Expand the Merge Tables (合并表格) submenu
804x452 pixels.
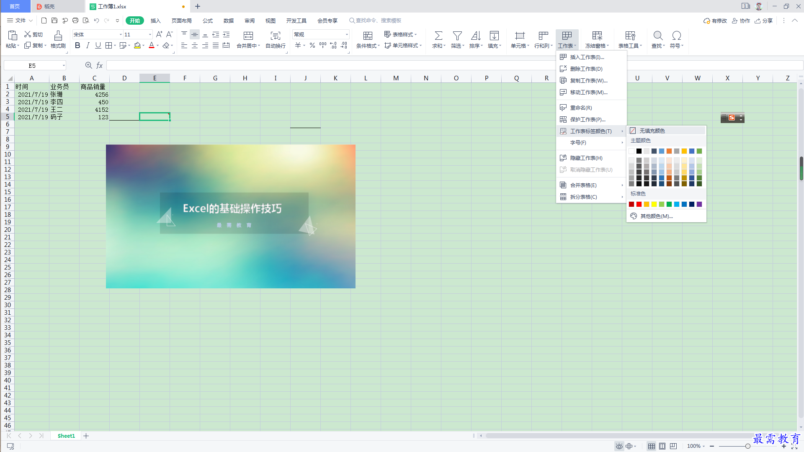pos(591,185)
